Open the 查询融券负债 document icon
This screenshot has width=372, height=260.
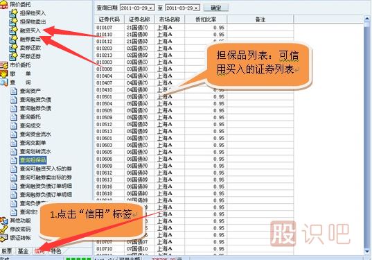[14, 108]
